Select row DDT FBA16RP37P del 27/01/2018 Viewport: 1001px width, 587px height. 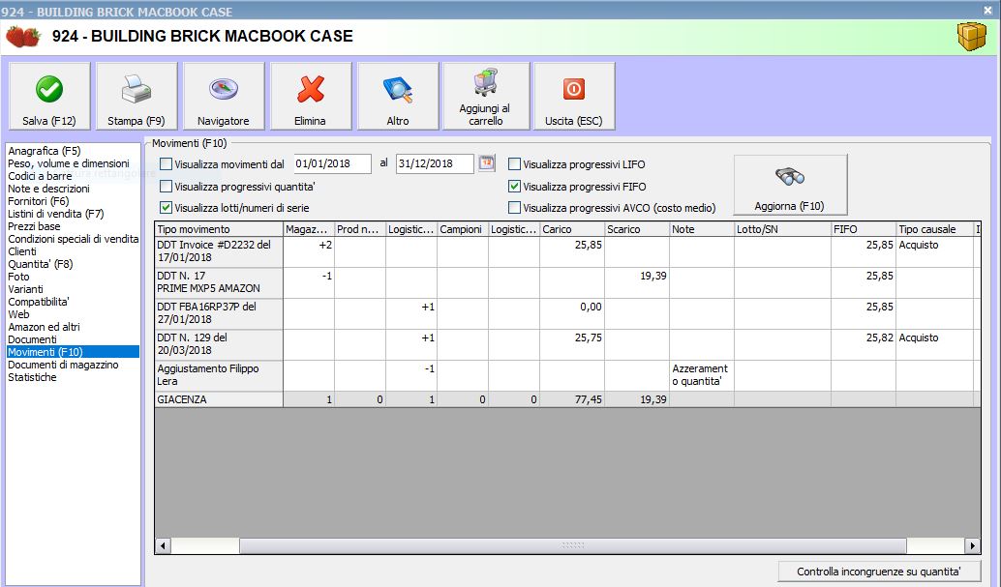pyautogui.click(x=219, y=313)
